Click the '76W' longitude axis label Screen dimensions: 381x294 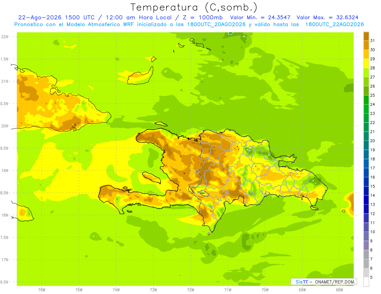coord(42,290)
